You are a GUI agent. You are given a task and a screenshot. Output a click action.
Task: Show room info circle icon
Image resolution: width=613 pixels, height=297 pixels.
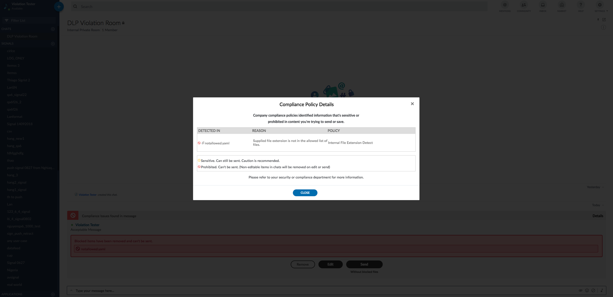603,27
